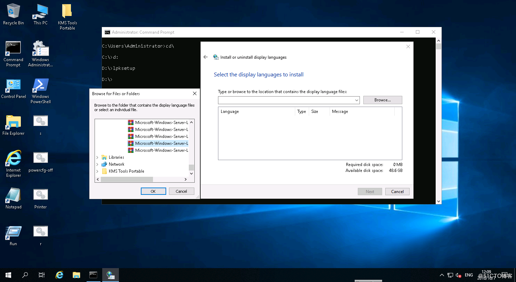This screenshot has width=516, height=282.
Task: Open the language location dropdown arrow
Action: 357,100
